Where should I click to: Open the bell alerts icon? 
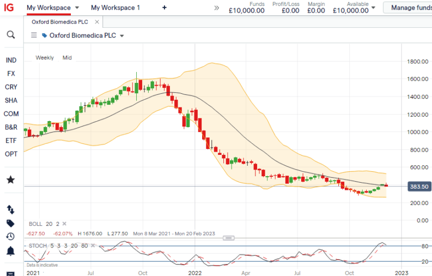click(x=10, y=251)
